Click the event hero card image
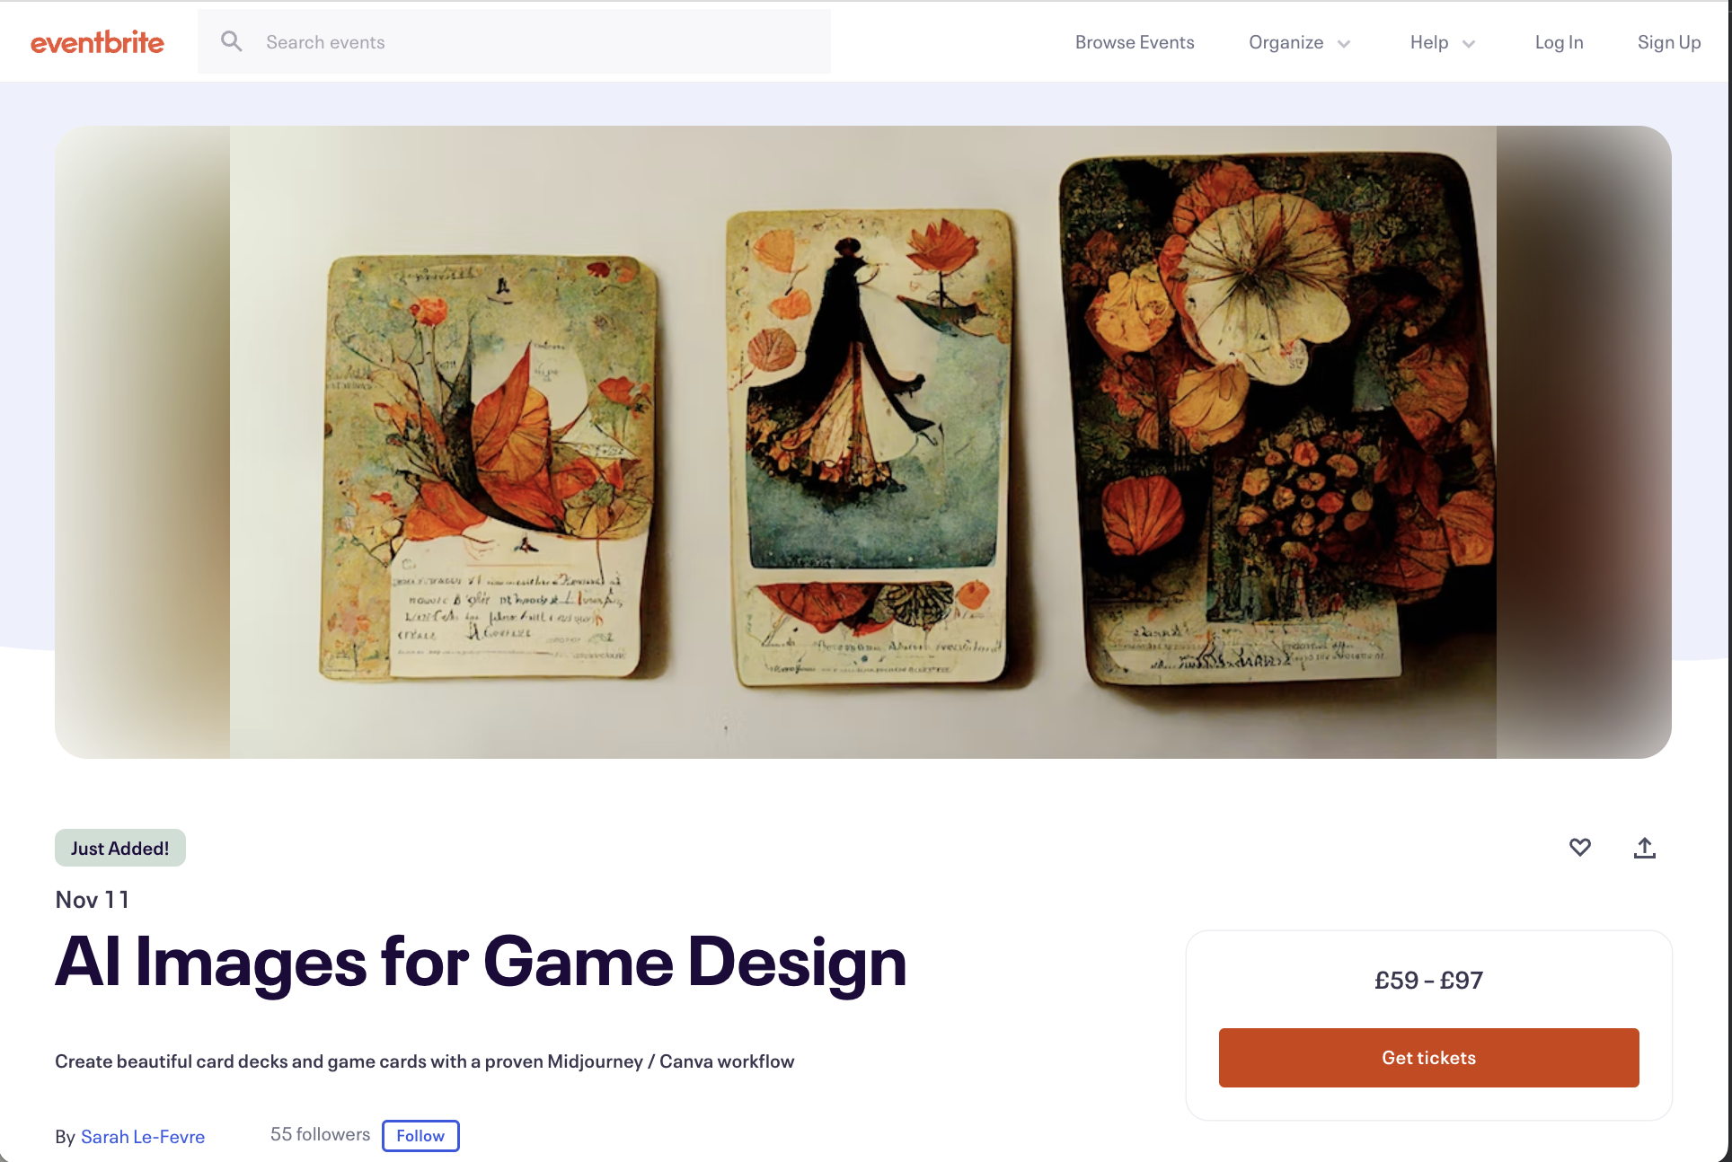The height and width of the screenshot is (1162, 1732). pos(862,442)
